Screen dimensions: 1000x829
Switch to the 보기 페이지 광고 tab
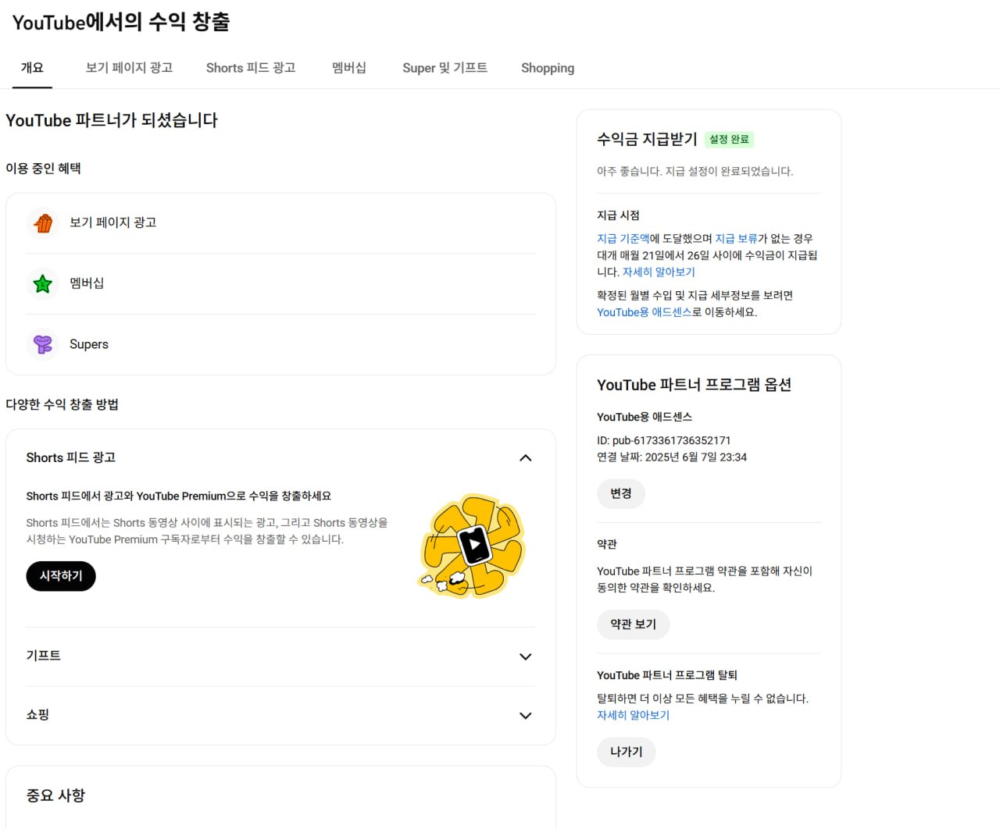click(x=129, y=68)
